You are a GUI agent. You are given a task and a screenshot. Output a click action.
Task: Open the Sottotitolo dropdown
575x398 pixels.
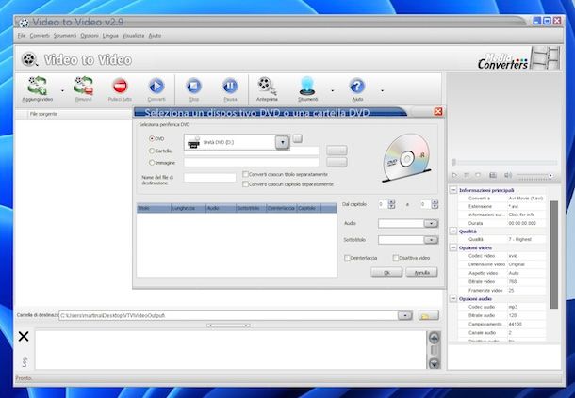coord(431,240)
